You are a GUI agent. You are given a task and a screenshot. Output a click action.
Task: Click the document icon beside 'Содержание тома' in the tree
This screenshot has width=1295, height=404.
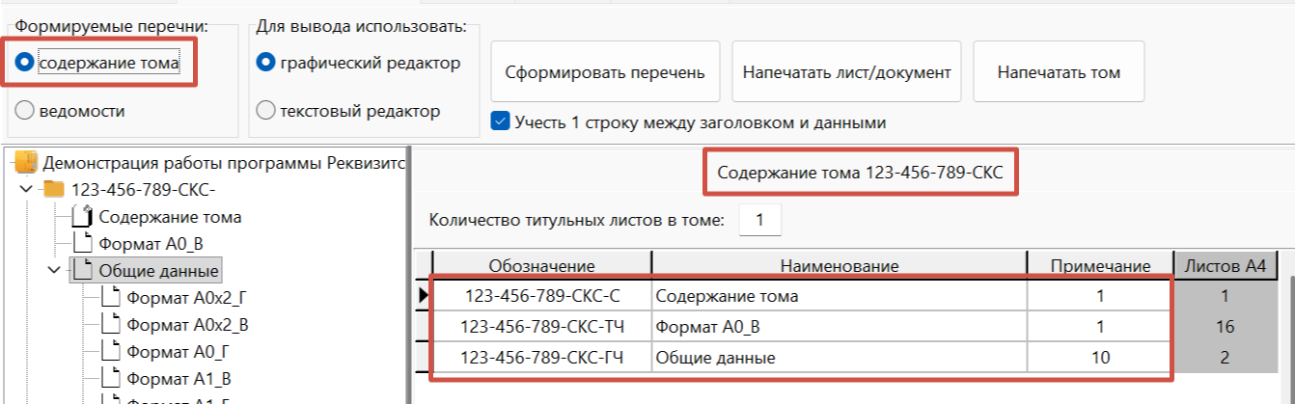point(83,216)
